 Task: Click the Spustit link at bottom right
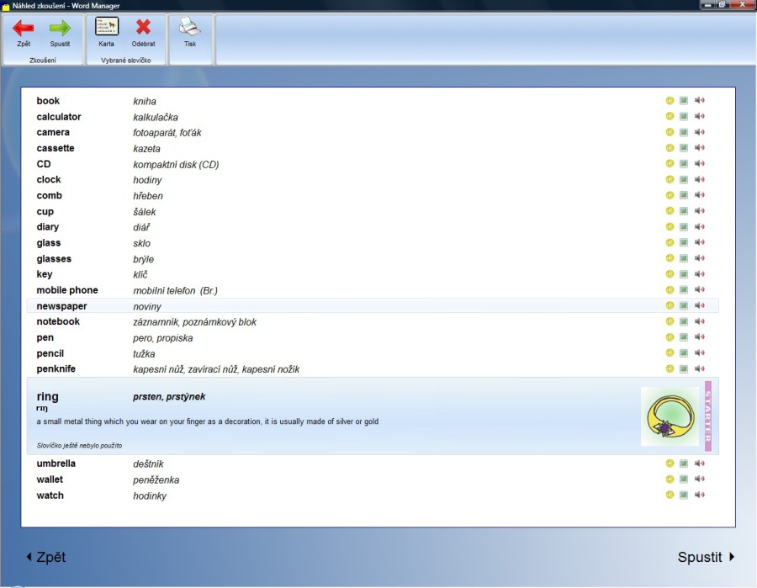click(706, 557)
